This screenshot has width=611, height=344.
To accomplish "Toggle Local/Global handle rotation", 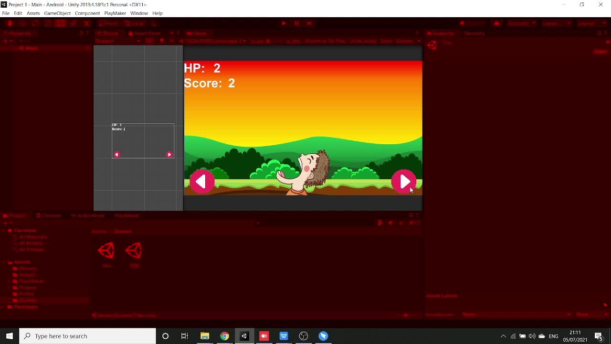I will (x=135, y=23).
